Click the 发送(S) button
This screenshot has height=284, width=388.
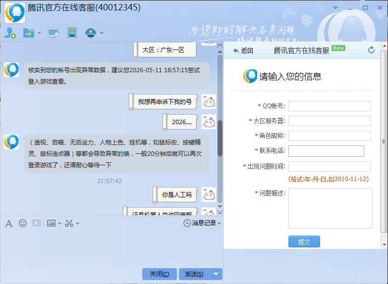(194, 274)
